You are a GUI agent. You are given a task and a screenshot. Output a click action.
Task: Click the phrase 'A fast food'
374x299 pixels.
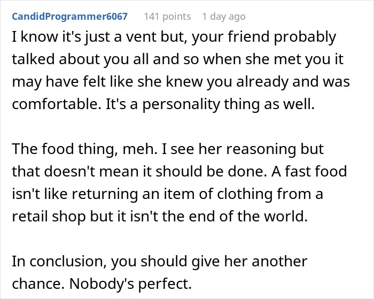309,172
